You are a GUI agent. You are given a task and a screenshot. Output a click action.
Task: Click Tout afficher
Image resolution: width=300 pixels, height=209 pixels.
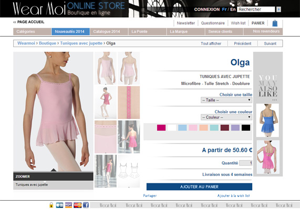coord(211,43)
